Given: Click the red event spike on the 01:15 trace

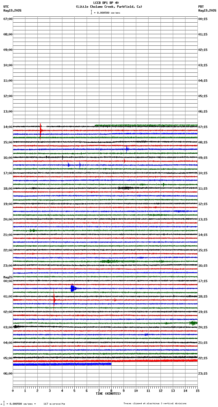Looking at the screenshot, I should pyautogui.click(x=54, y=299).
